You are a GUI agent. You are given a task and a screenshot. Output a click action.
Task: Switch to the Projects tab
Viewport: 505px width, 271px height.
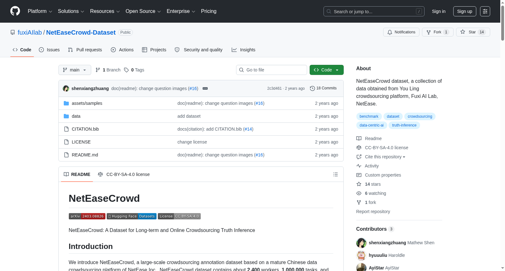click(154, 50)
